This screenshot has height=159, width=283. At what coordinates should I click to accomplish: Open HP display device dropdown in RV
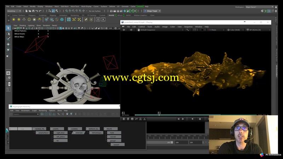pyautogui.click(x=258, y=30)
